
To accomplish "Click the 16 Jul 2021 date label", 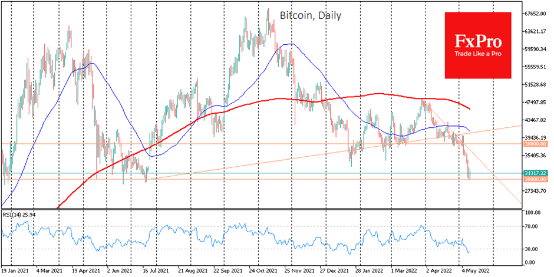I will (x=156, y=268).
